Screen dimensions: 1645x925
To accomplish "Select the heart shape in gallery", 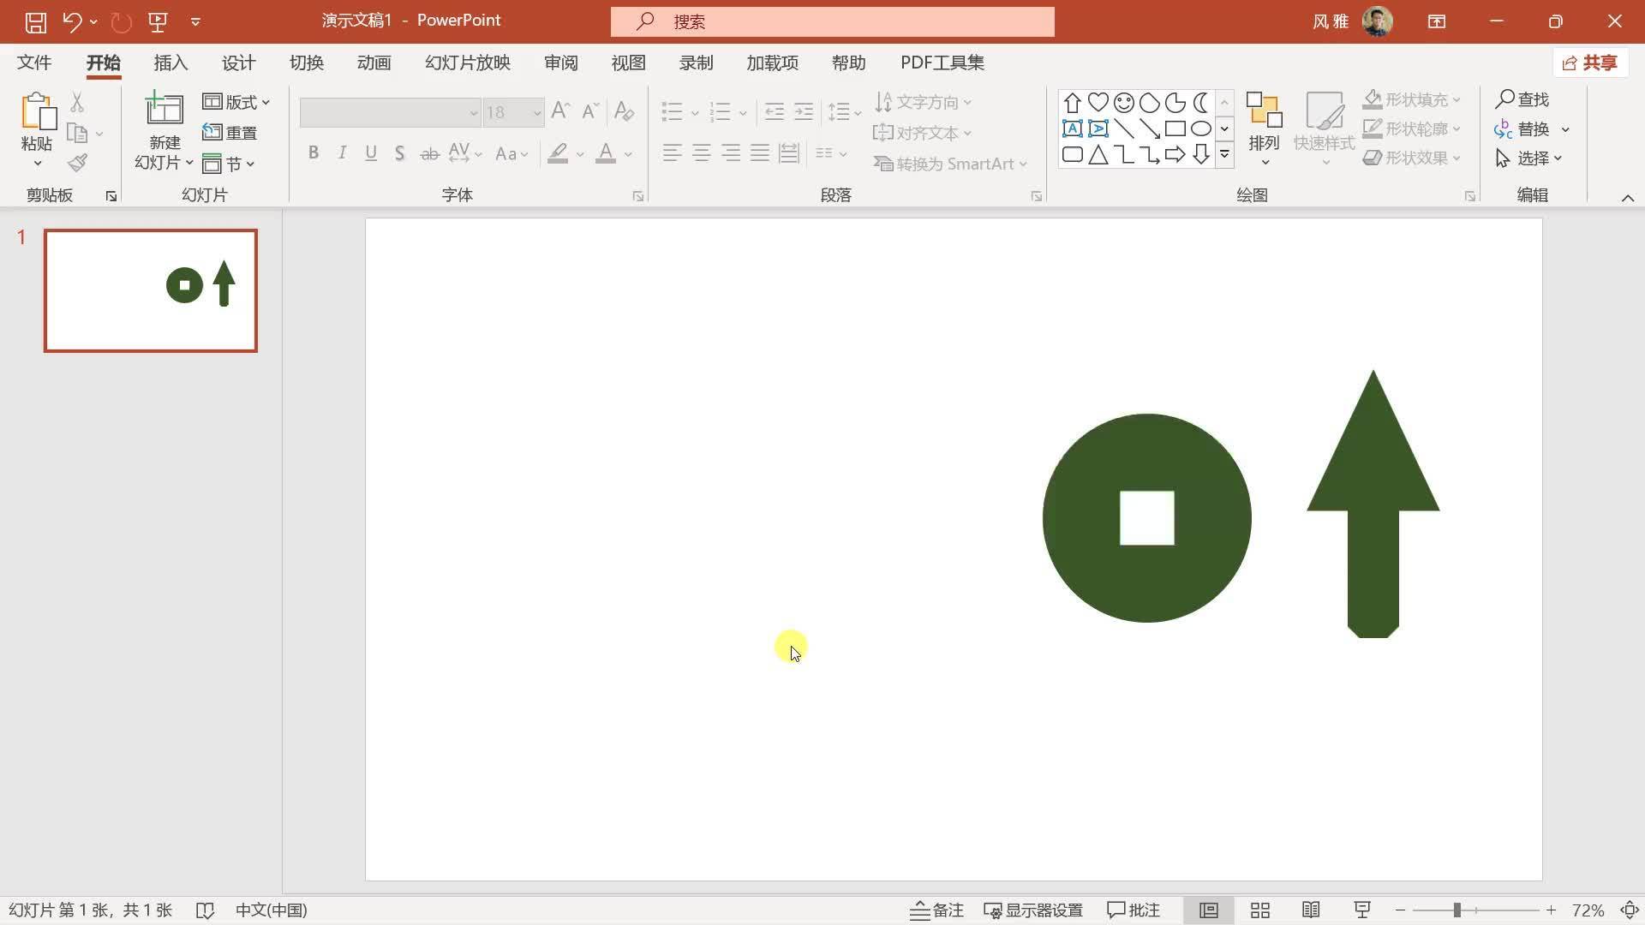I will [x=1098, y=103].
